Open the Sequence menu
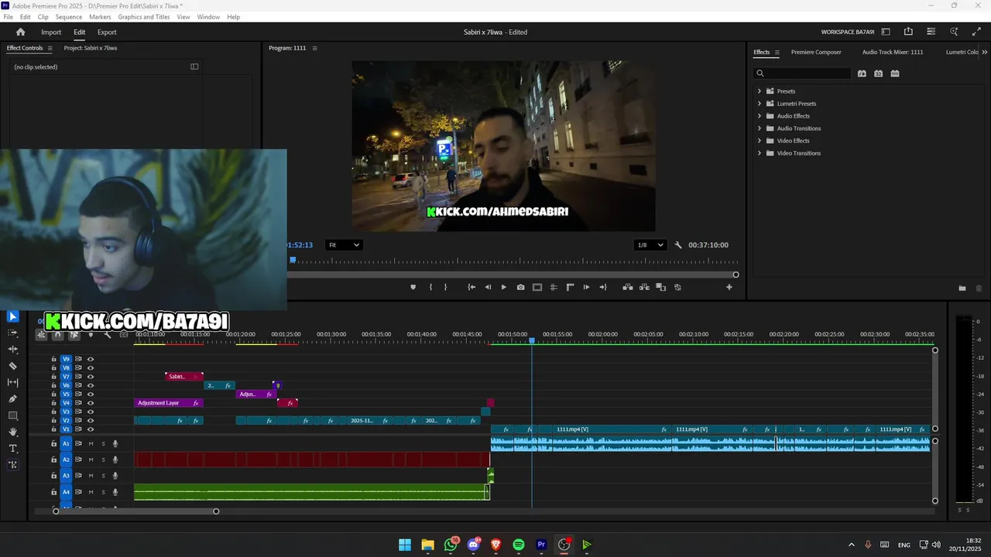991x557 pixels. coord(69,17)
